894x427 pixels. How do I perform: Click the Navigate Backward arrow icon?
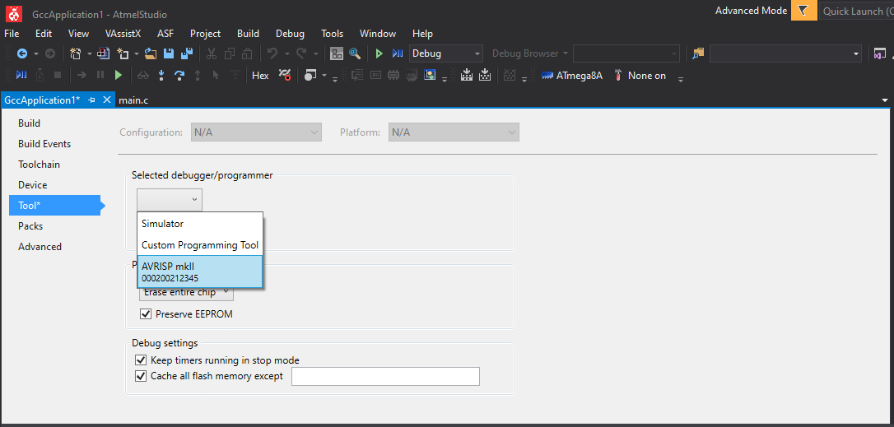pyautogui.click(x=22, y=53)
